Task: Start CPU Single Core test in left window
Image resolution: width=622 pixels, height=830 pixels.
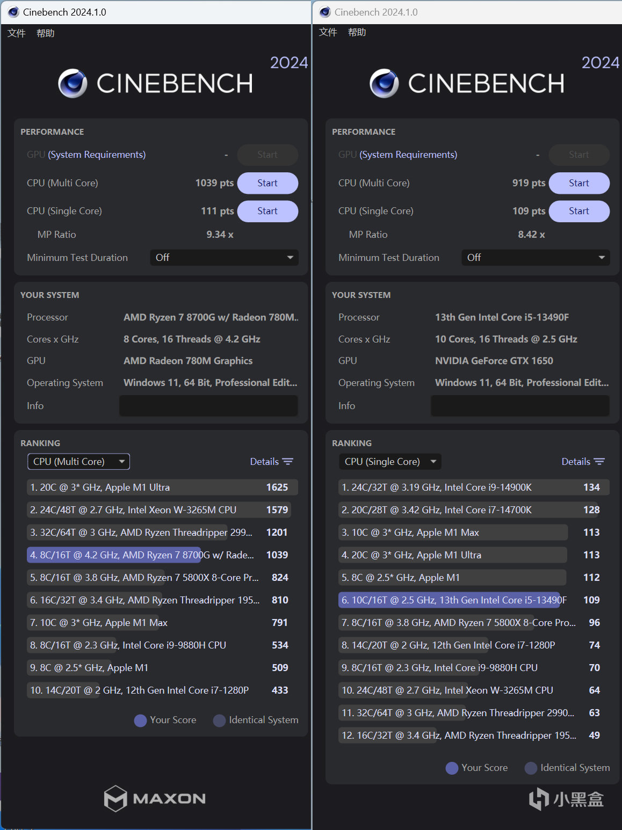Action: tap(267, 211)
